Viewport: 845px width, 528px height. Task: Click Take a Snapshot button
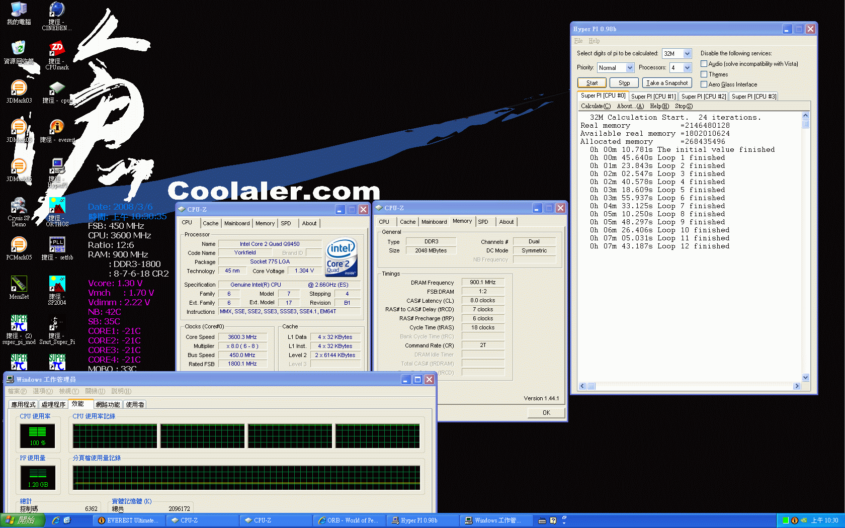[x=667, y=83]
